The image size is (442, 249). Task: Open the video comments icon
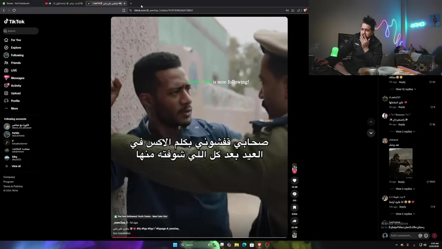295,194
